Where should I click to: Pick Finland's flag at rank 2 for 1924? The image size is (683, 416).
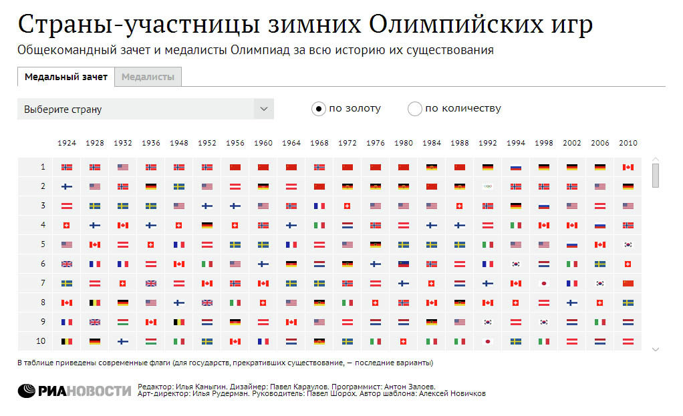click(67, 187)
